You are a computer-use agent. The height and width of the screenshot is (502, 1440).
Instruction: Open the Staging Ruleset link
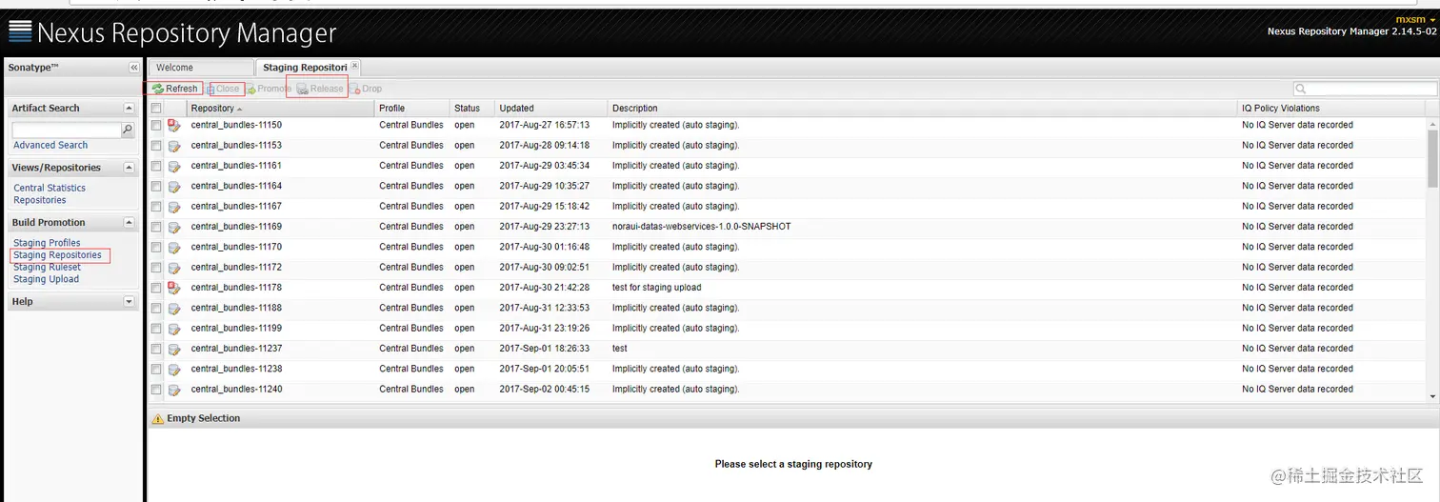click(47, 268)
